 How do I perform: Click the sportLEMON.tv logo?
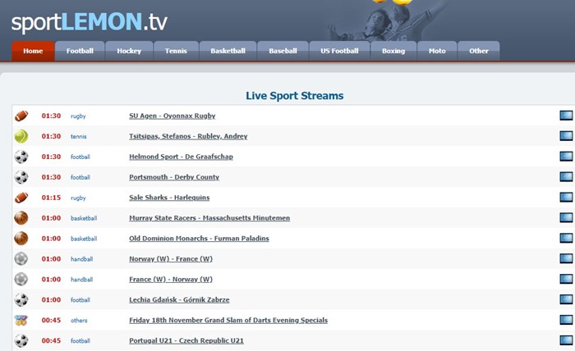pos(89,20)
